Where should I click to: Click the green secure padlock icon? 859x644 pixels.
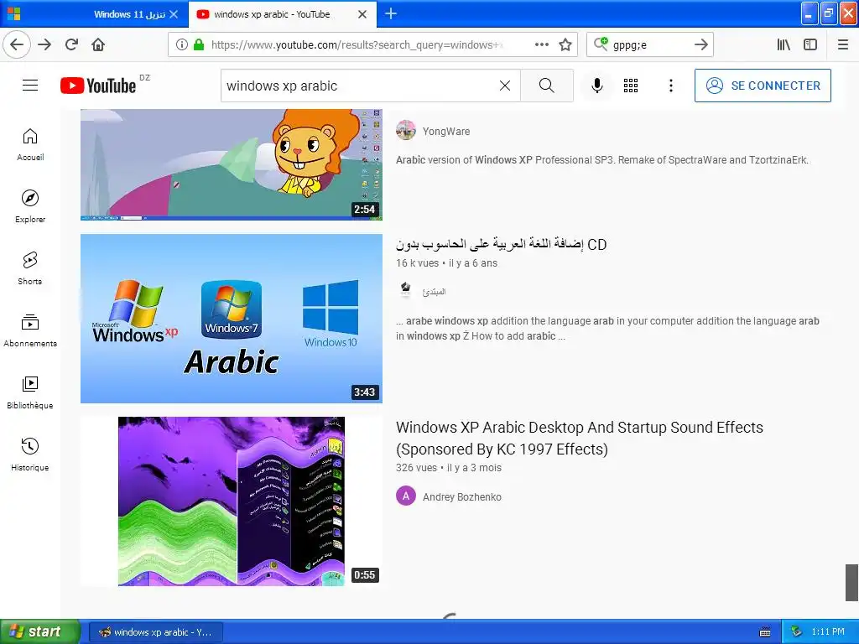click(x=199, y=44)
